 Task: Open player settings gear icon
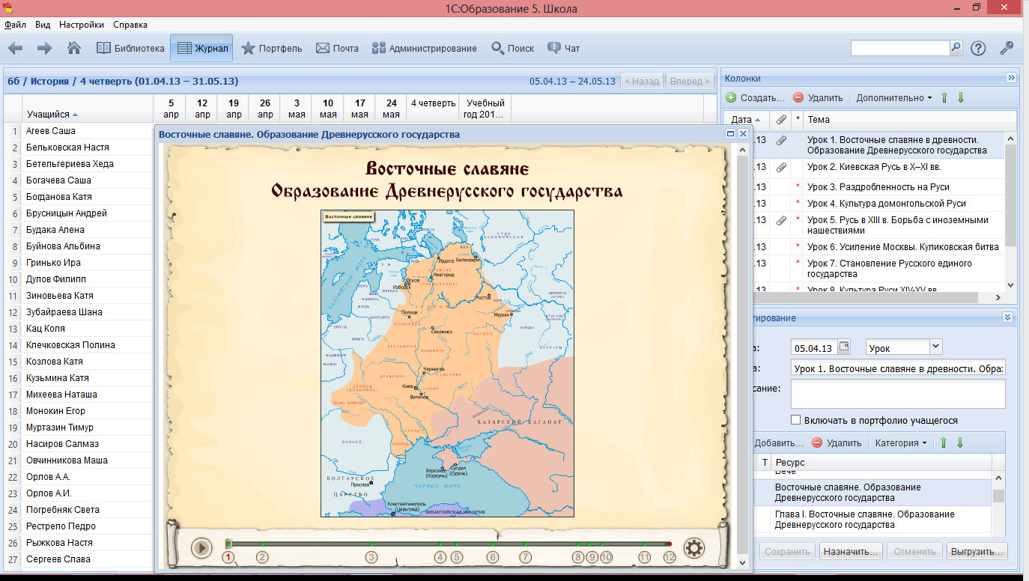(694, 548)
